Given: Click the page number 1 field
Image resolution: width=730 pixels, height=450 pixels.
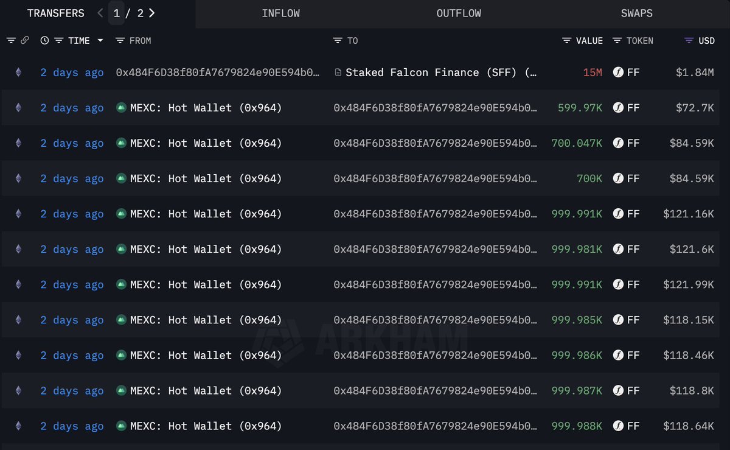Looking at the screenshot, I should pyautogui.click(x=116, y=13).
